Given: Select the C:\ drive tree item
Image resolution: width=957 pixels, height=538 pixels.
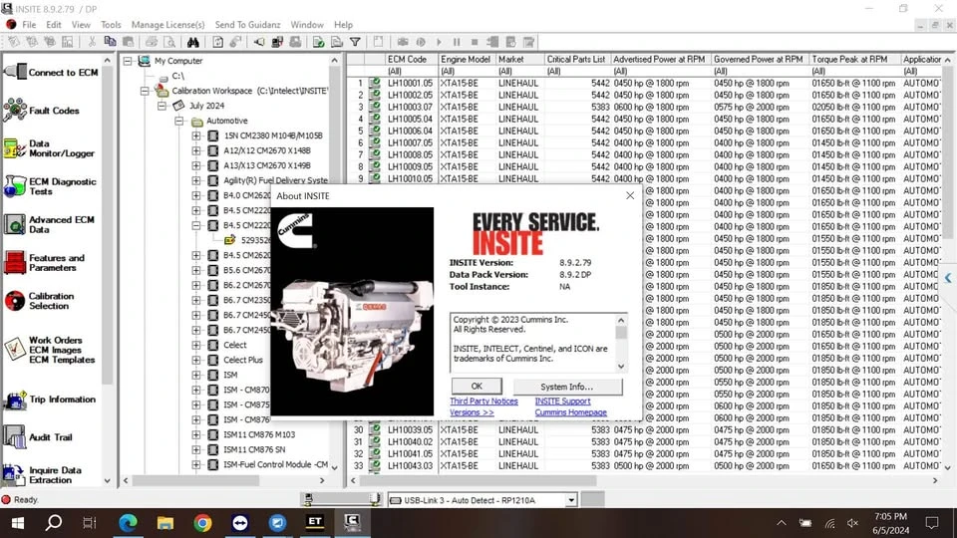Looking at the screenshot, I should pos(177,76).
